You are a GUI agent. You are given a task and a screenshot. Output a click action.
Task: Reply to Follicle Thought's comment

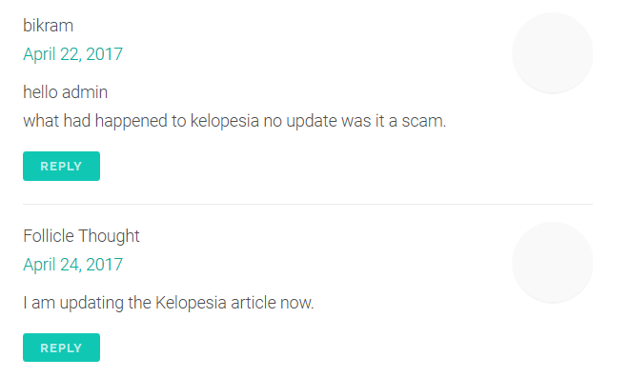[61, 348]
